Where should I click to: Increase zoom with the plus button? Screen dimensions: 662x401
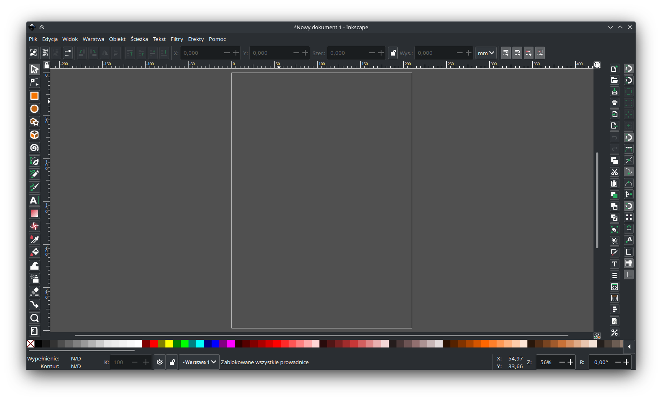pos(570,362)
